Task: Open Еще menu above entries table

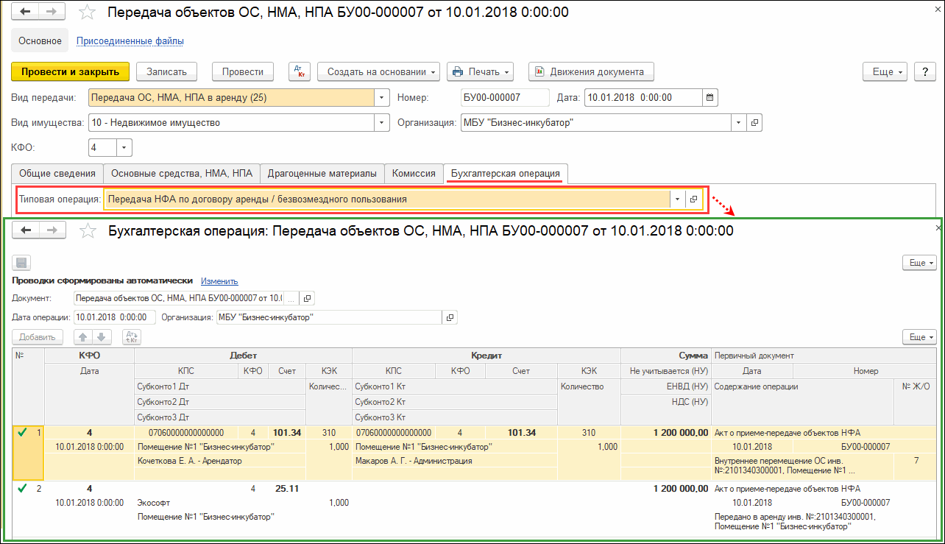Action: (x=920, y=337)
